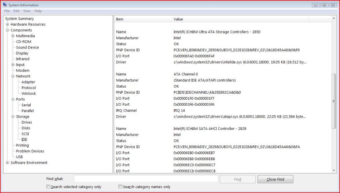This screenshot has height=193, width=340.
Task: Click the scrollbar down arrow in details pane
Action: (x=334, y=170)
